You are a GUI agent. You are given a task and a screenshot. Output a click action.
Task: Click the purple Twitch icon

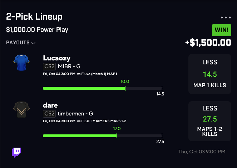(16, 152)
